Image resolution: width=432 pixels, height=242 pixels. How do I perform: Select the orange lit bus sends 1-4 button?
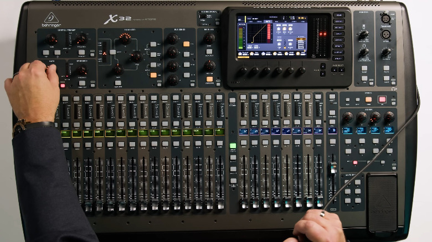[x=187, y=44]
